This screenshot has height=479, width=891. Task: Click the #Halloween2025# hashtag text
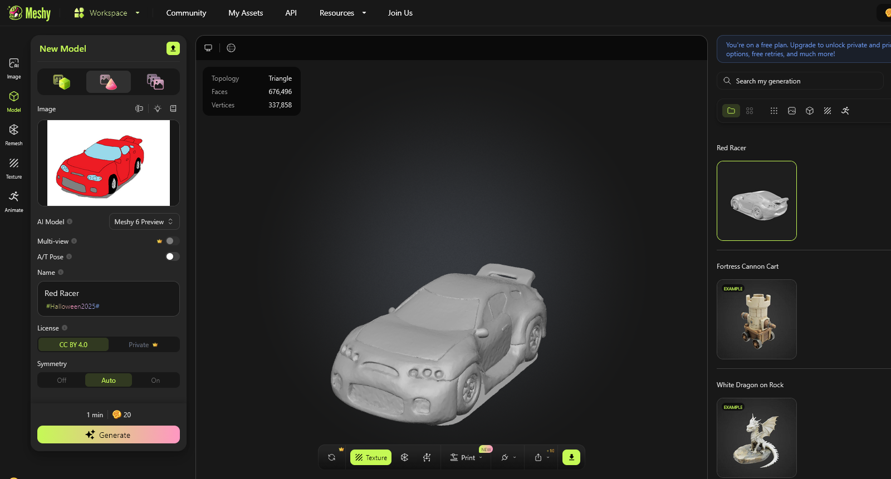pos(72,307)
